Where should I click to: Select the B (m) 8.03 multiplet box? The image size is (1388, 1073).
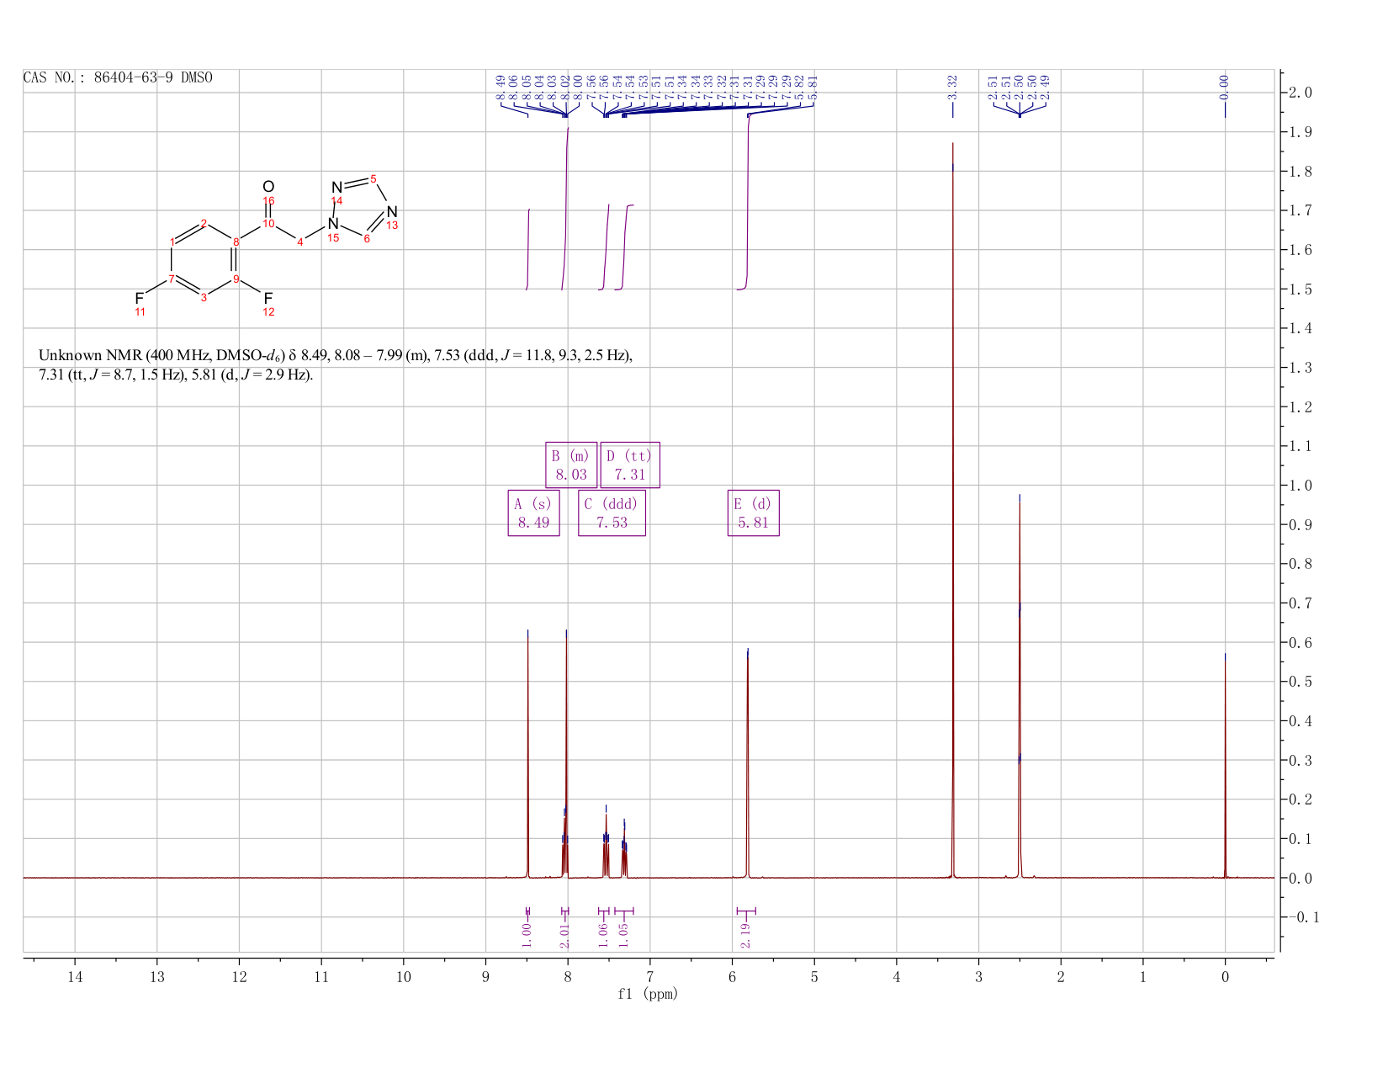571,465
